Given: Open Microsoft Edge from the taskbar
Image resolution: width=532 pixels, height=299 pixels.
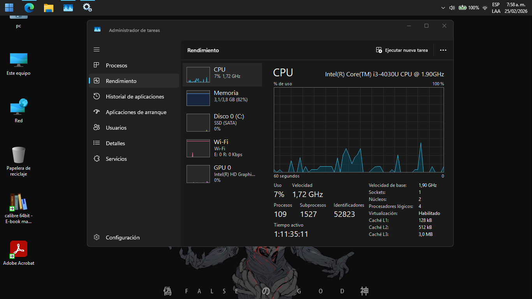Looking at the screenshot, I should pos(29,7).
